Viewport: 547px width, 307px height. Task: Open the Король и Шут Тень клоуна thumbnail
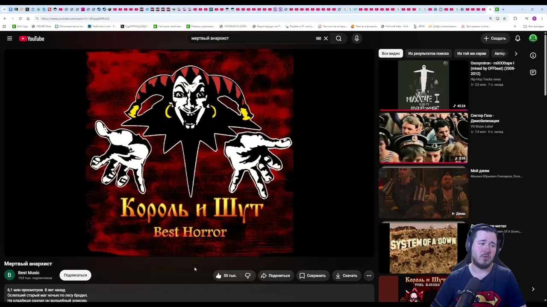(x=423, y=289)
